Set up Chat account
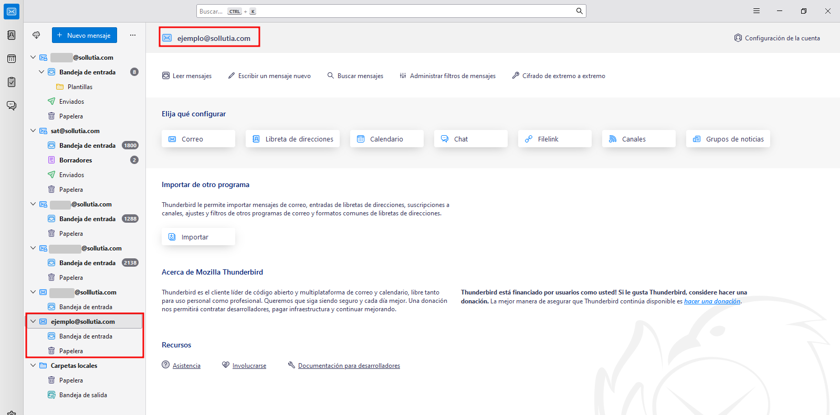 point(471,139)
